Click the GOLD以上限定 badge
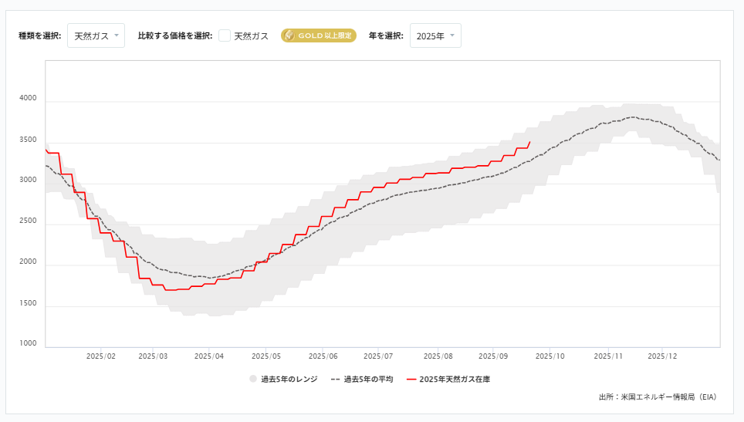The height and width of the screenshot is (422, 744). point(319,35)
